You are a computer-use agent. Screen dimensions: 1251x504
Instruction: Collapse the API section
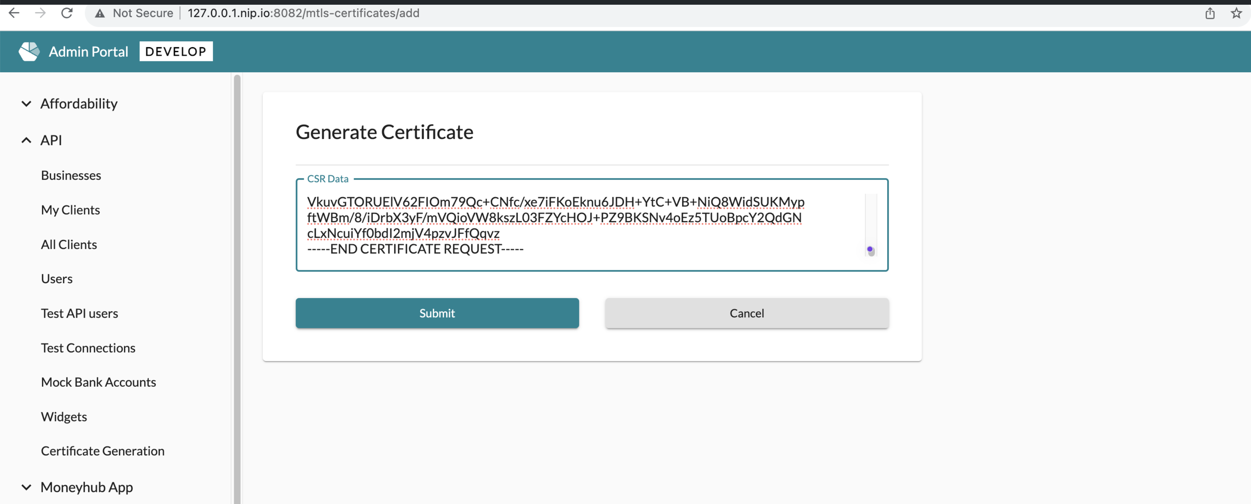[27, 140]
